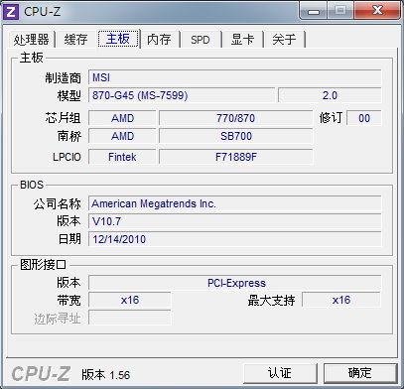
Task: Click the 最大支持 label
Action: point(271,301)
